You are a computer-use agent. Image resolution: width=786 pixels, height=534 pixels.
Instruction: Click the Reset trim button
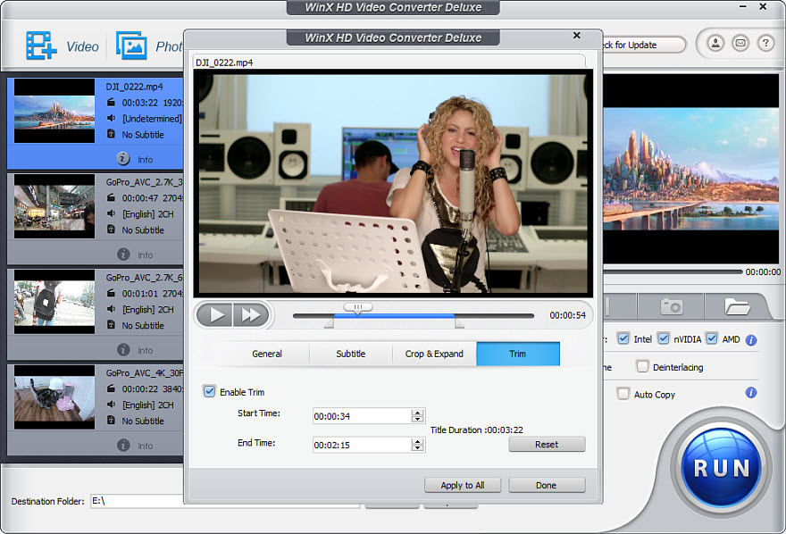point(547,444)
